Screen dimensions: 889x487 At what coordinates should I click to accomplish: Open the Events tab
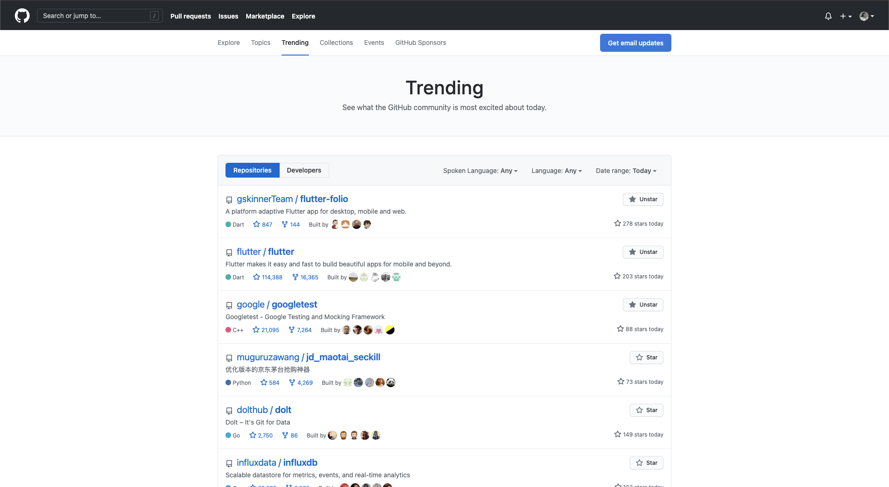click(x=374, y=43)
